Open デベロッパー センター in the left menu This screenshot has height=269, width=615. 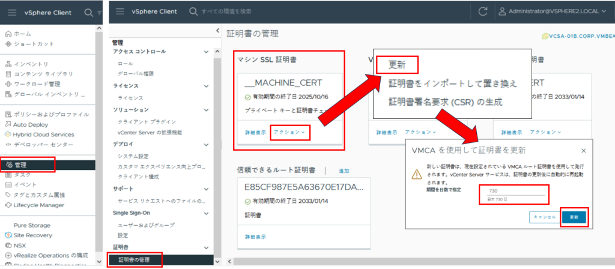pyautogui.click(x=39, y=145)
